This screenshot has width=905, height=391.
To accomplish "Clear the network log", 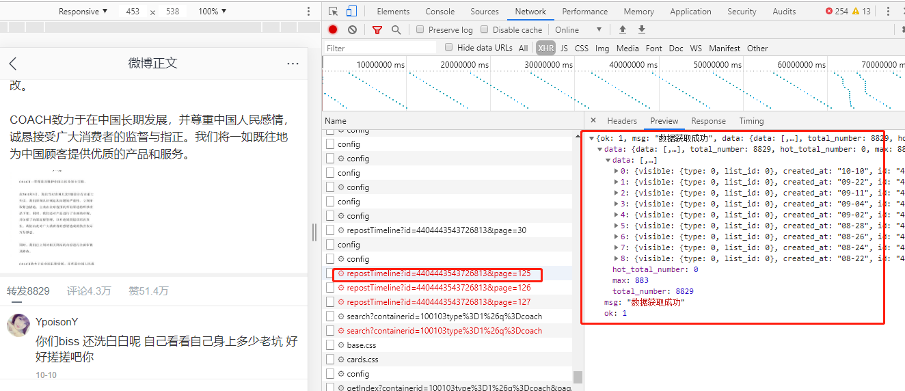I will [352, 29].
